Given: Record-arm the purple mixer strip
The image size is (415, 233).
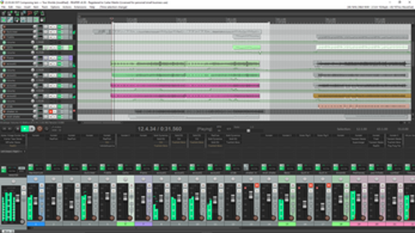Looking at the screenshot, I should click(x=148, y=218).
